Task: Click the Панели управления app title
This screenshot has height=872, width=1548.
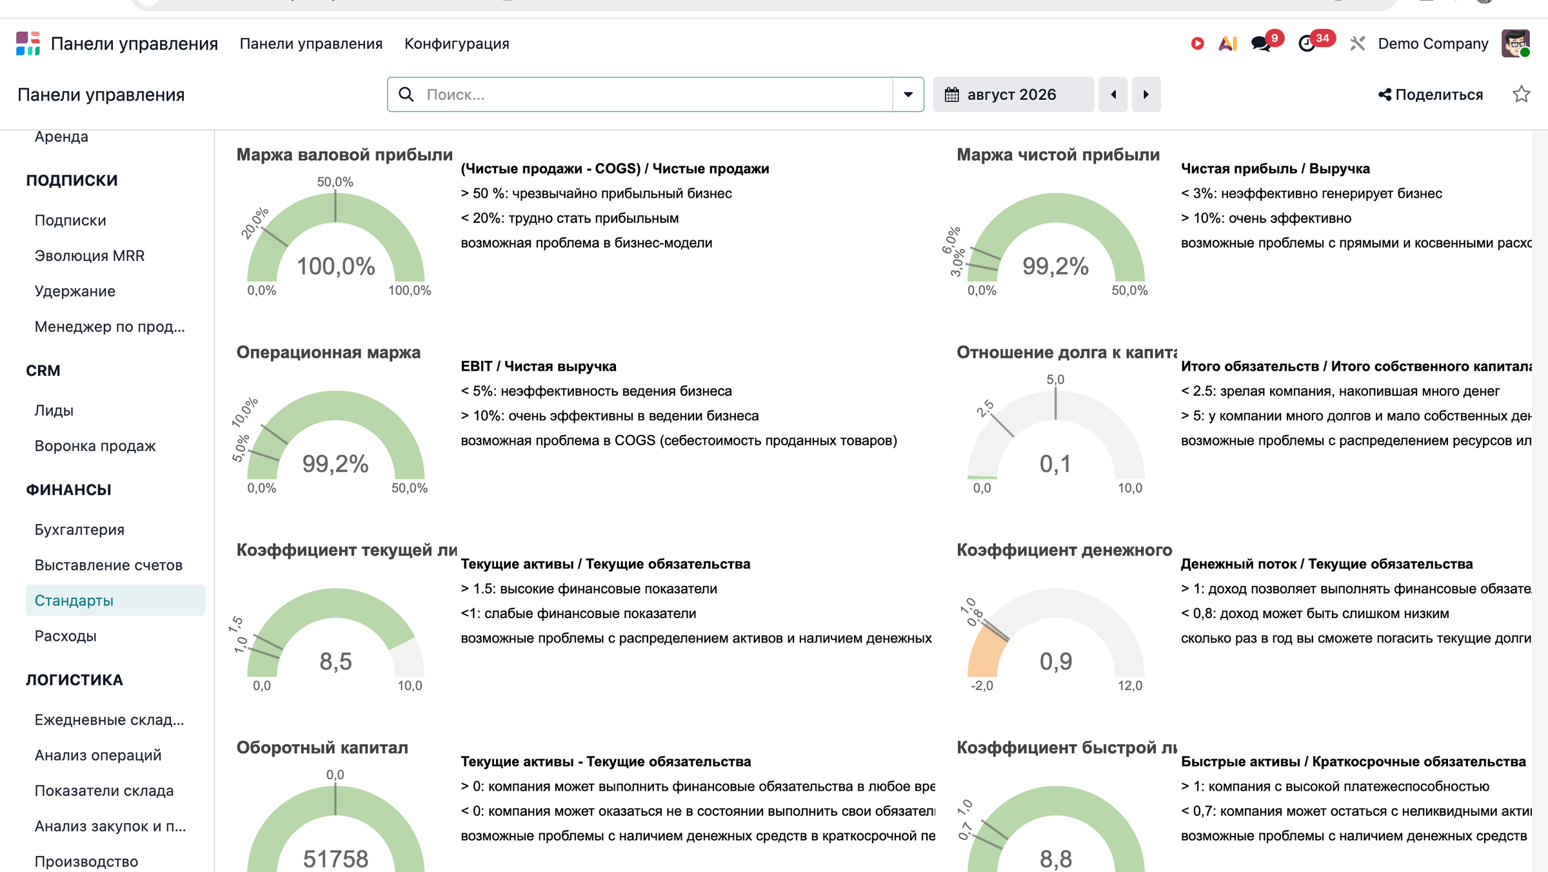Action: 134,43
